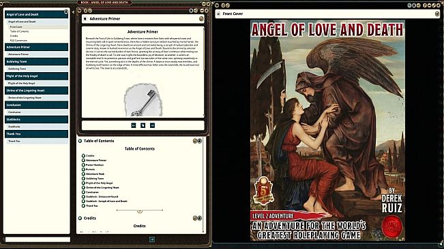Viewport: 444px width, 249px height.
Task: Click second toolbar icon in Adventure Primer window
Action: (85, 10)
